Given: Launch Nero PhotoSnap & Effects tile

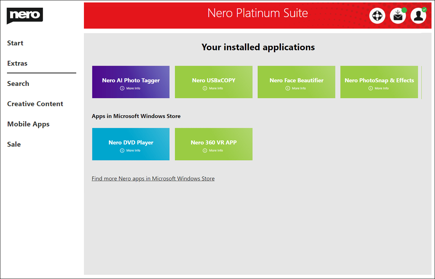Looking at the screenshot, I should click(x=379, y=80).
